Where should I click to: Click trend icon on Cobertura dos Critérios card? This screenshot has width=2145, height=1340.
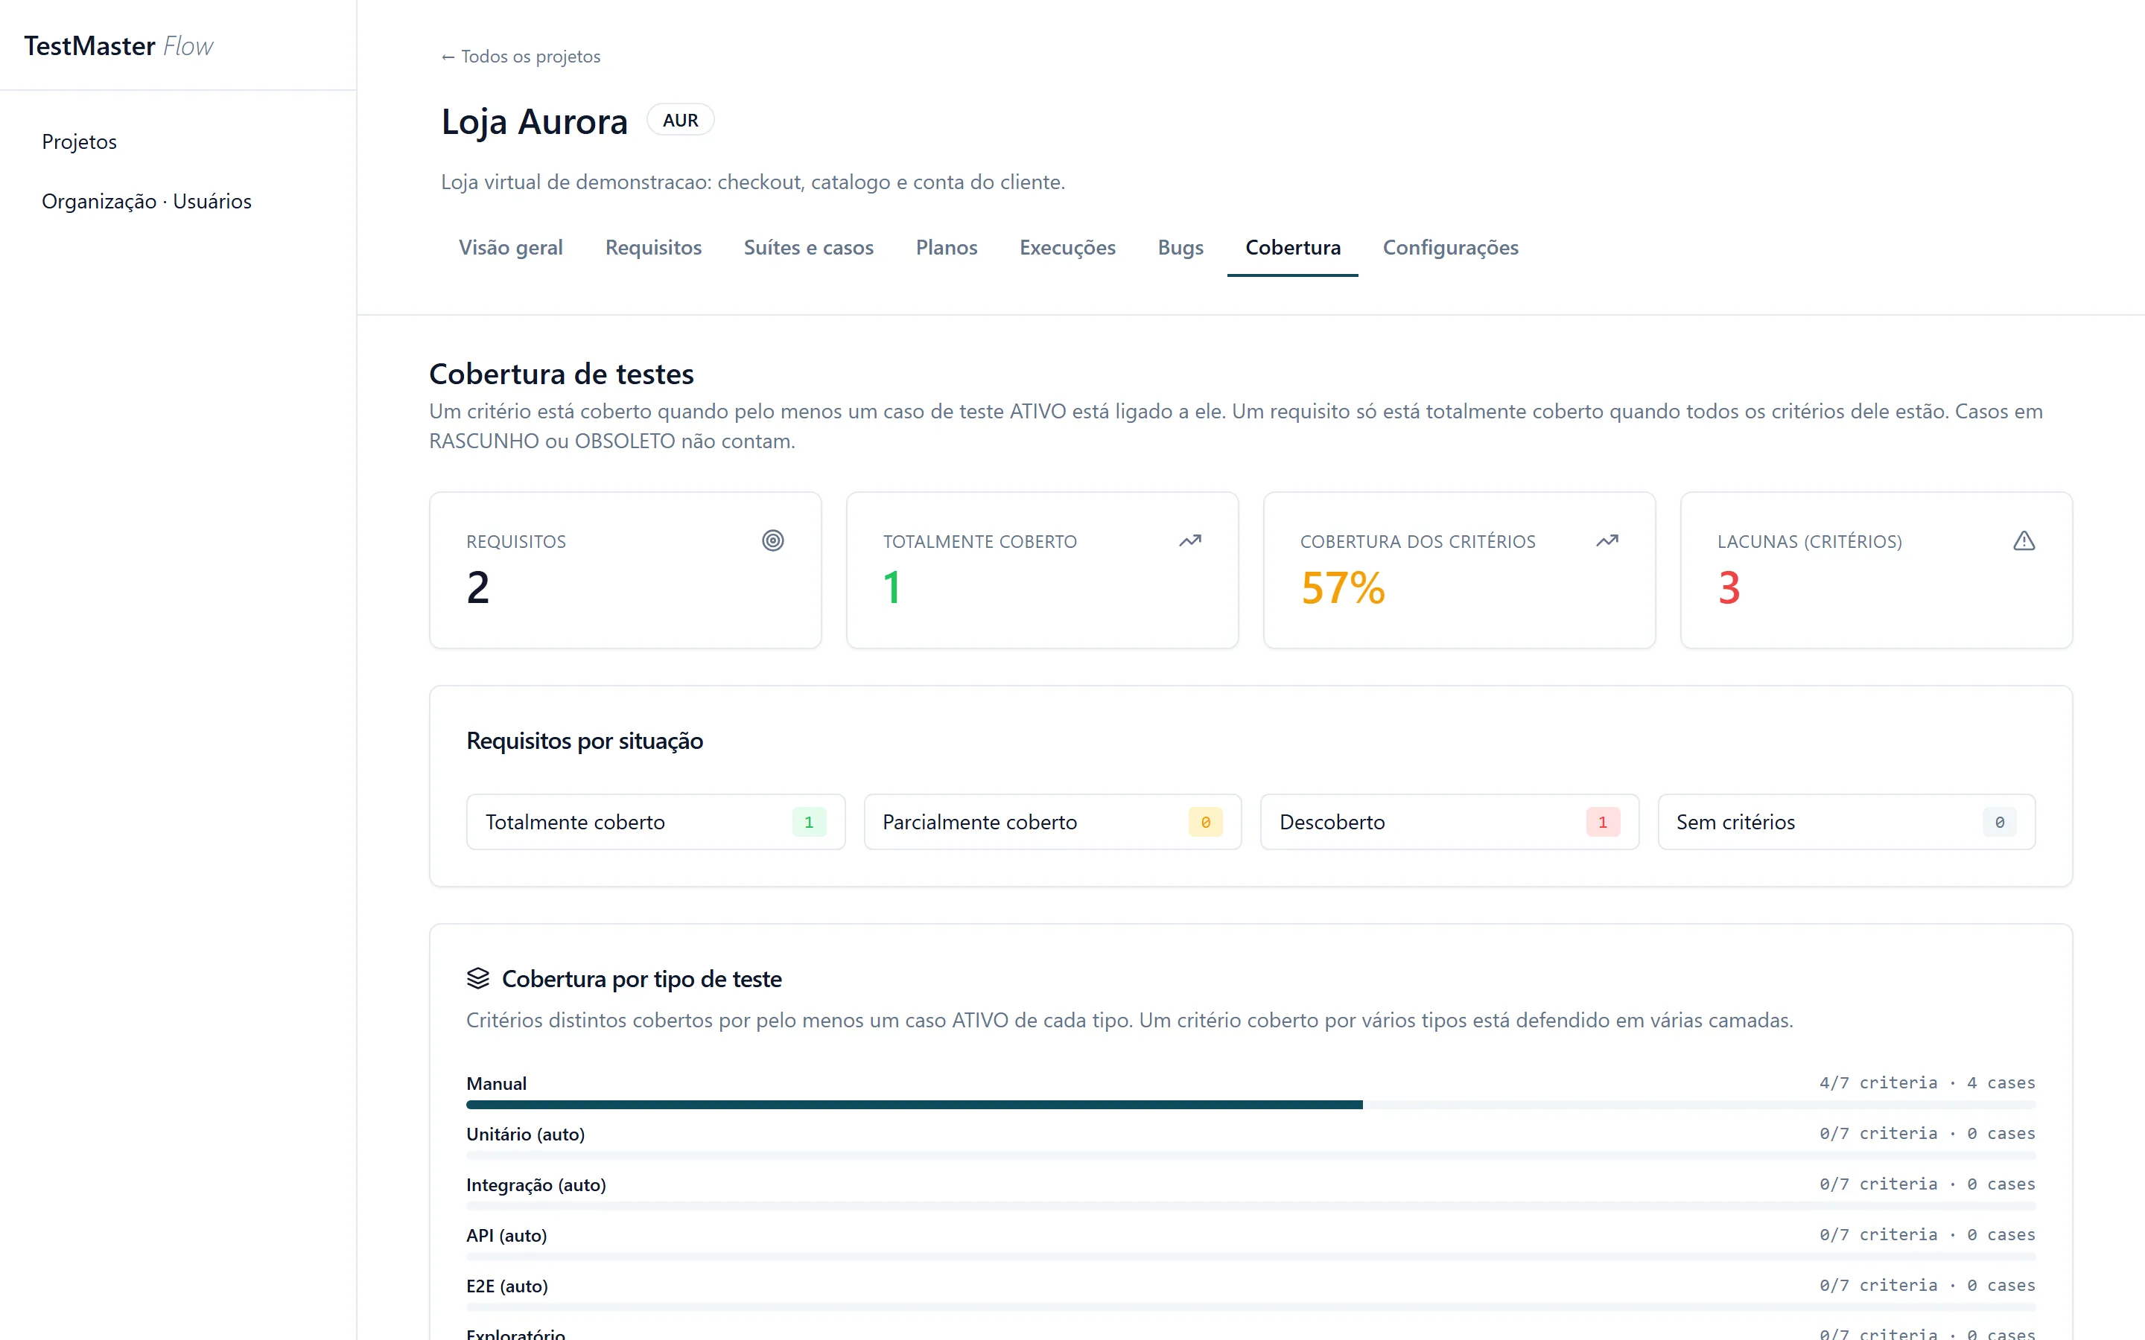tap(1607, 540)
